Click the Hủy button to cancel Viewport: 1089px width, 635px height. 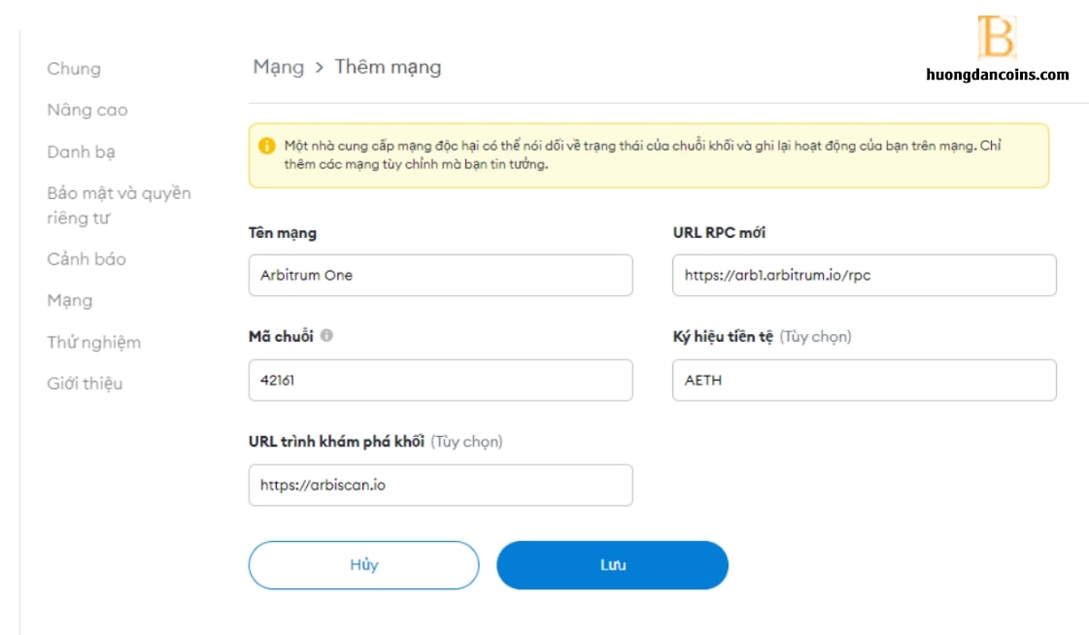364,565
